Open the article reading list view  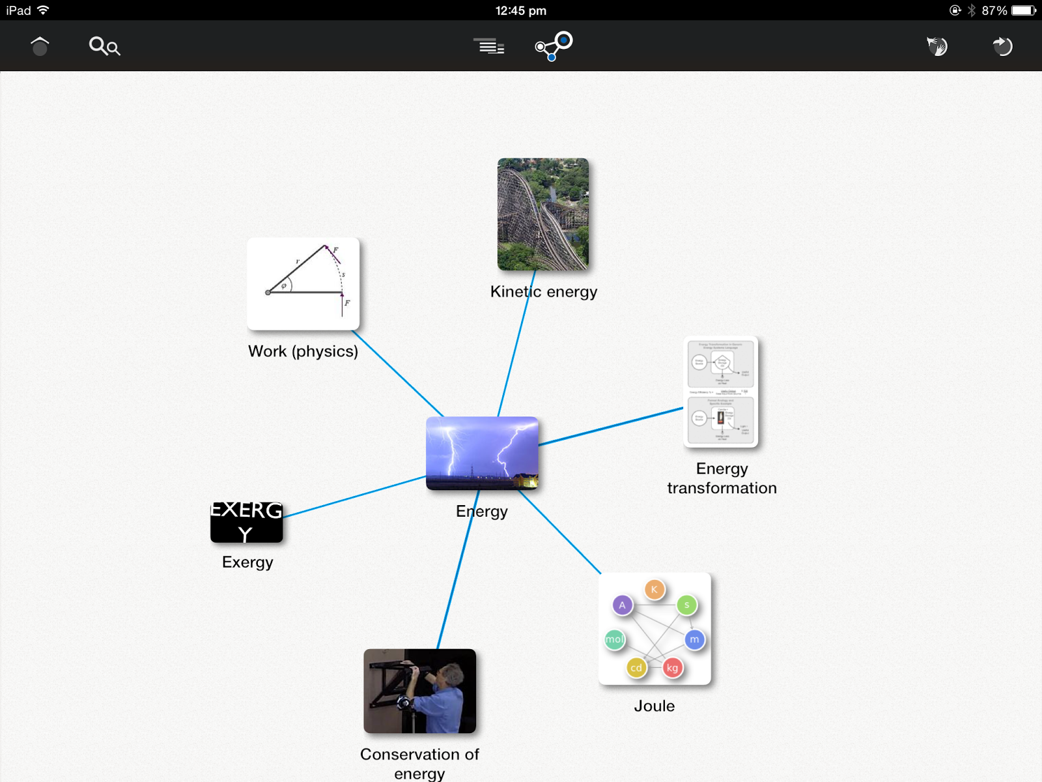tap(488, 46)
